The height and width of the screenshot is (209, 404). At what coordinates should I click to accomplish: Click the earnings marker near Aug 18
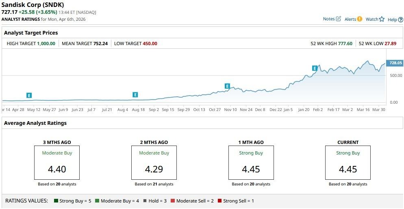135,95
